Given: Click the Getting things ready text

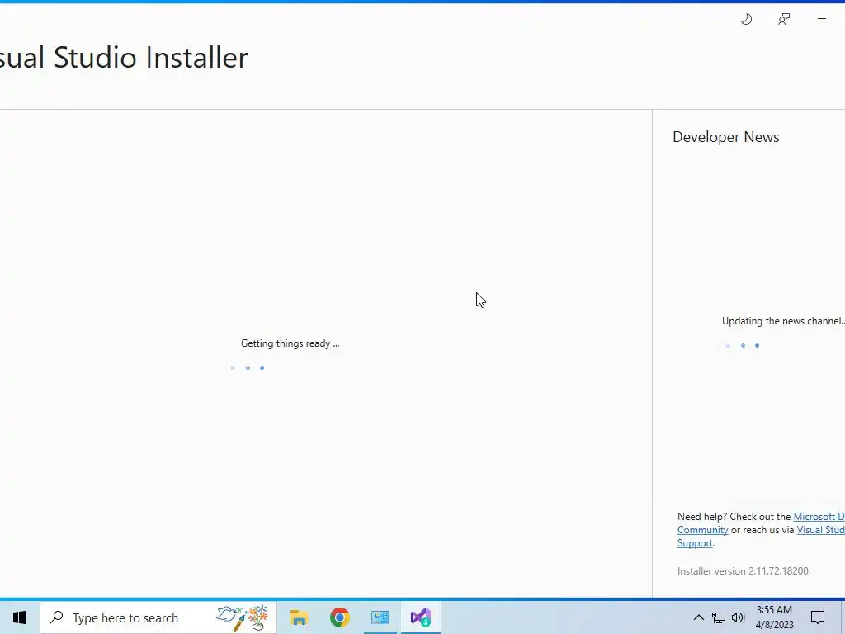Looking at the screenshot, I should [290, 343].
